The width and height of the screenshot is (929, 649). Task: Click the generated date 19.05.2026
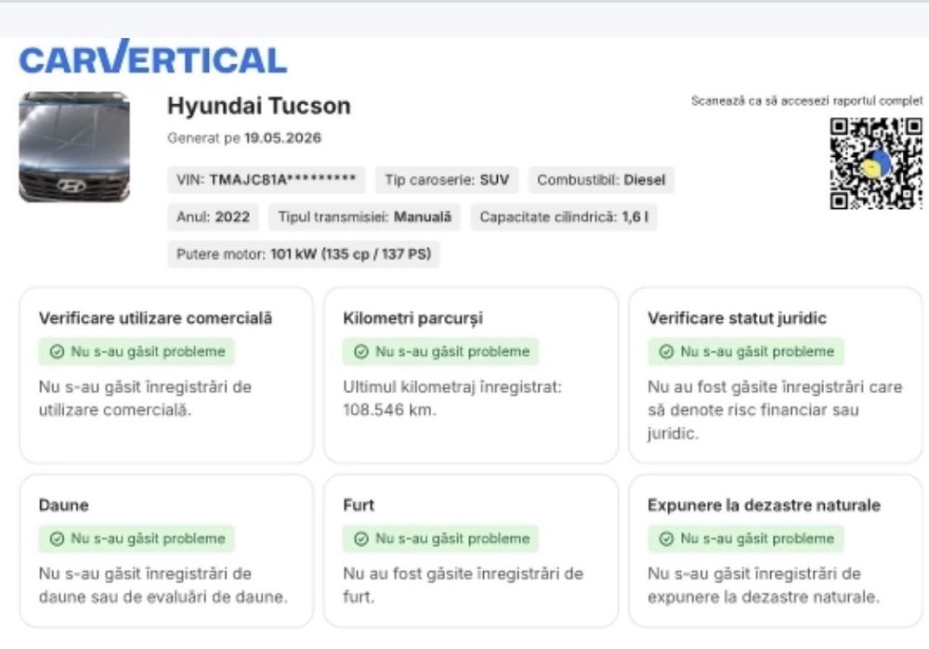282,138
